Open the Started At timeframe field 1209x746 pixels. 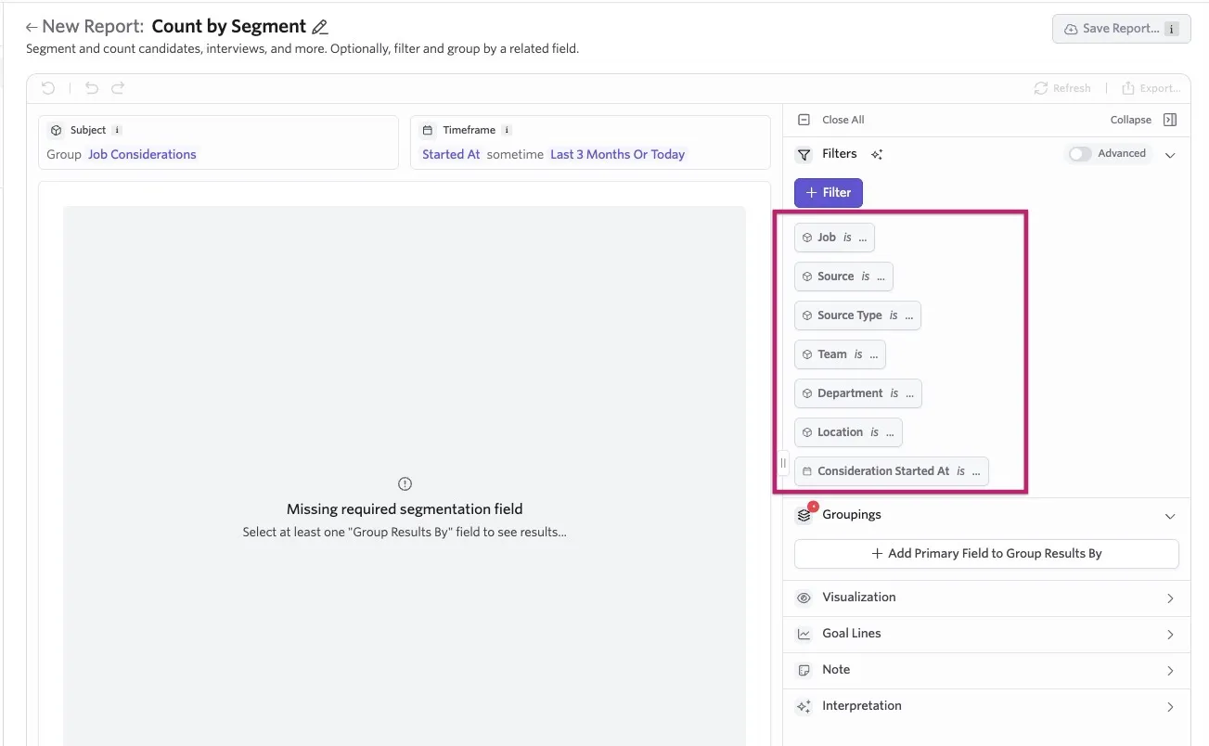click(x=451, y=154)
